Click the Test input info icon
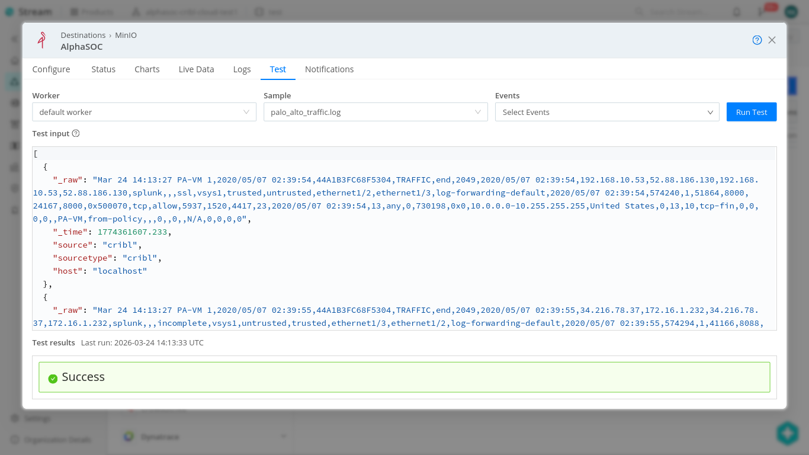 pos(76,134)
